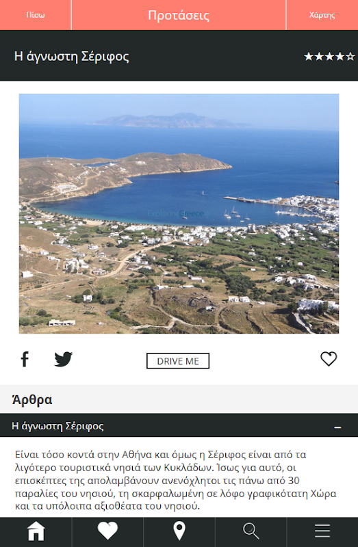Open the hamburger menu in bottom bar

click(322, 531)
